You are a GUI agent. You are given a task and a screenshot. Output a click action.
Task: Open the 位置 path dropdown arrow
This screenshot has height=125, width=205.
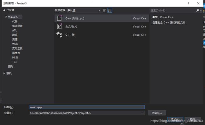pos(143,113)
